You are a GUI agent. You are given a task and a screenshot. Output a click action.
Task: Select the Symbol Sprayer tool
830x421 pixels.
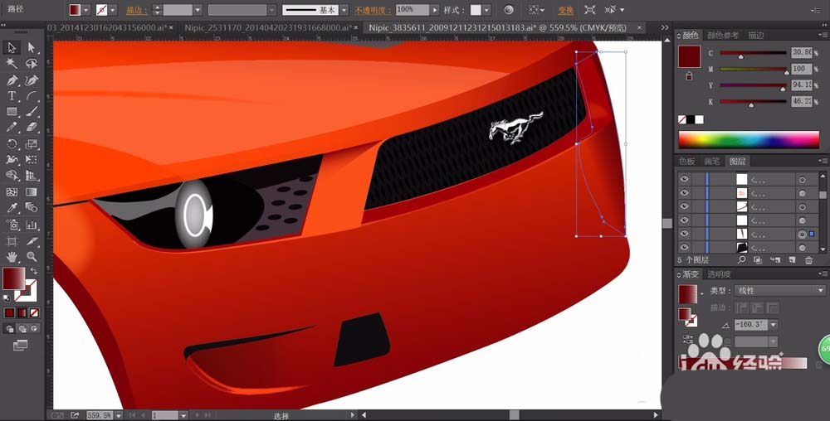(x=11, y=225)
